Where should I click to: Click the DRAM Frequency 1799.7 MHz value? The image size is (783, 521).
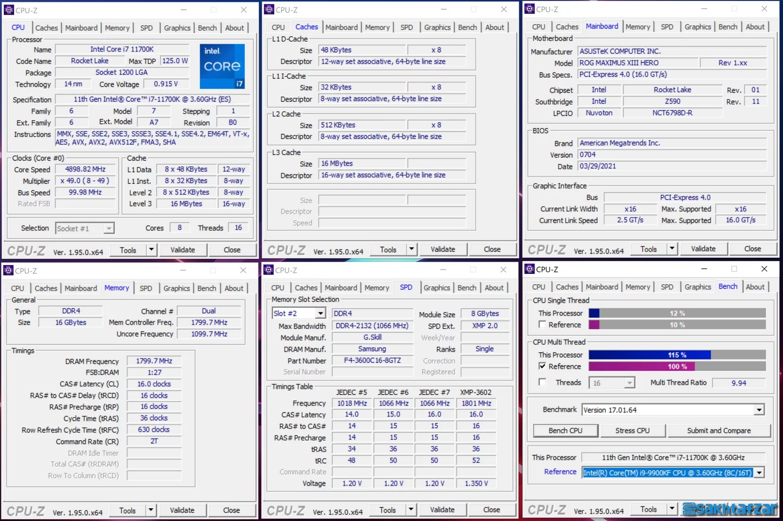pyautogui.click(x=154, y=361)
